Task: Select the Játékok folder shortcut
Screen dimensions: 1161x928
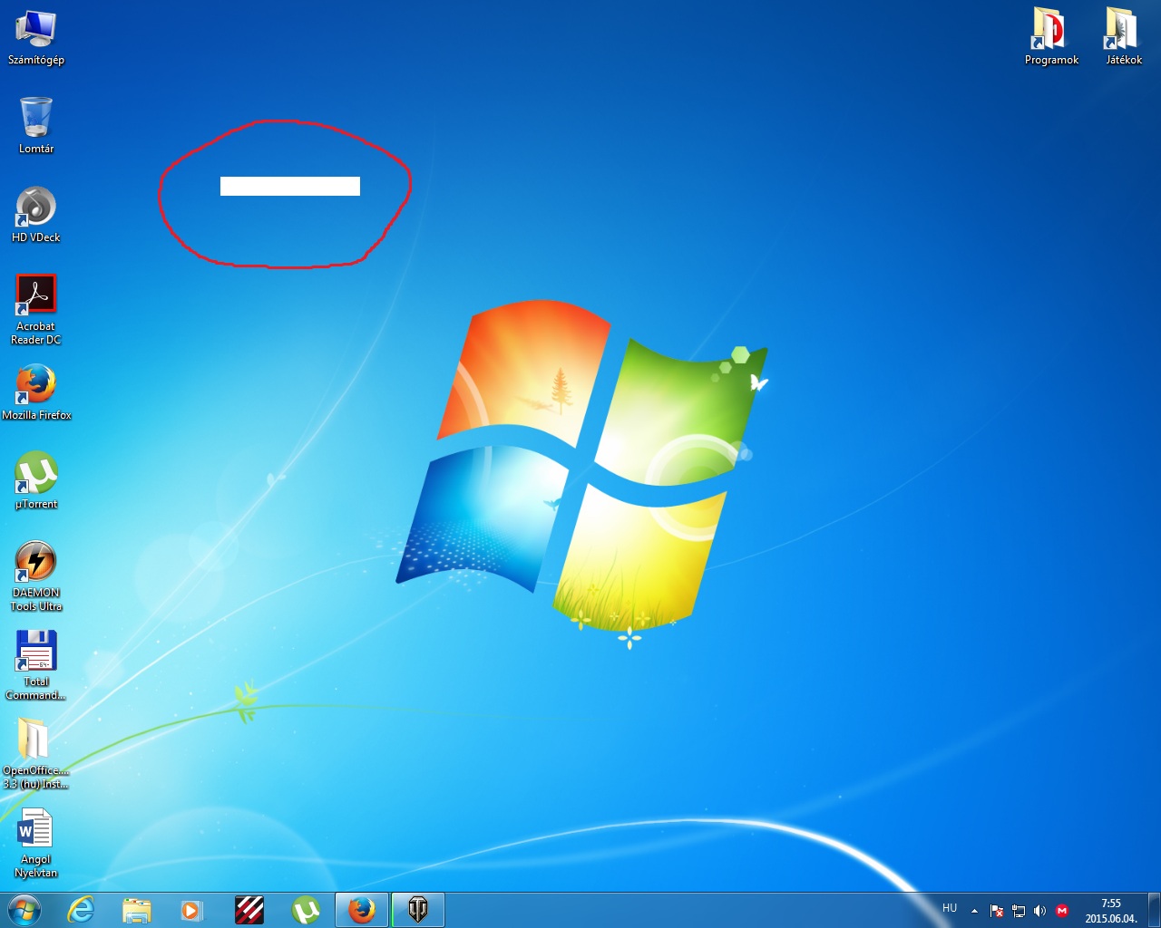Action: coord(1124,37)
